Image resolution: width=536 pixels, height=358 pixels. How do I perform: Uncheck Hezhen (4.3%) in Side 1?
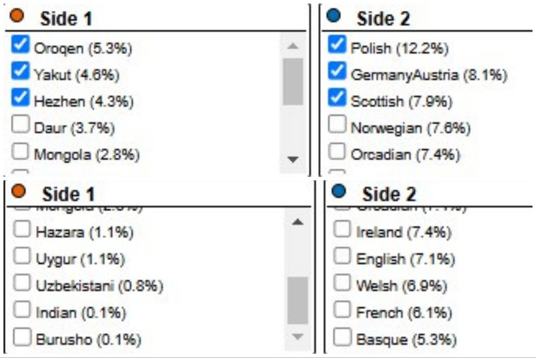20,98
